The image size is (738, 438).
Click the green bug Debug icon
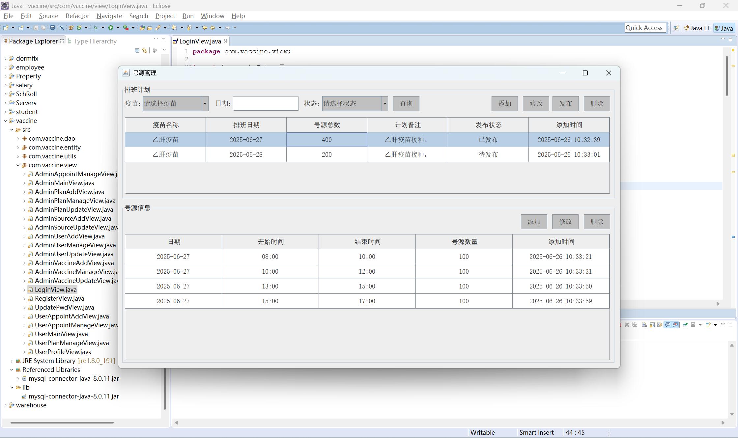pos(96,28)
